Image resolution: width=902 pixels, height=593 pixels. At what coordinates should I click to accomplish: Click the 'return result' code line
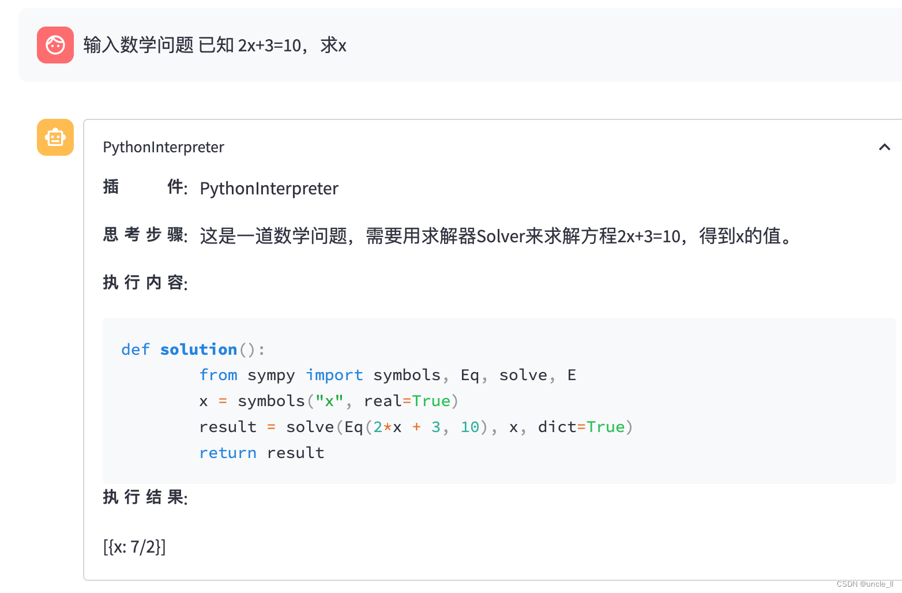tap(262, 453)
